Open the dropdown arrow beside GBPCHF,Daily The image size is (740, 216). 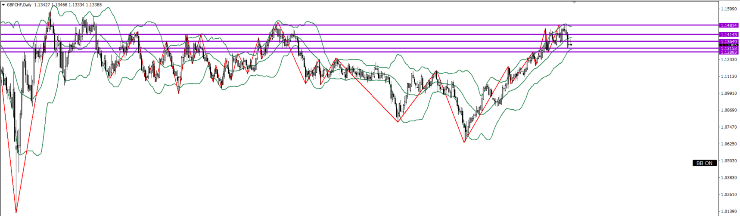coord(3,5)
